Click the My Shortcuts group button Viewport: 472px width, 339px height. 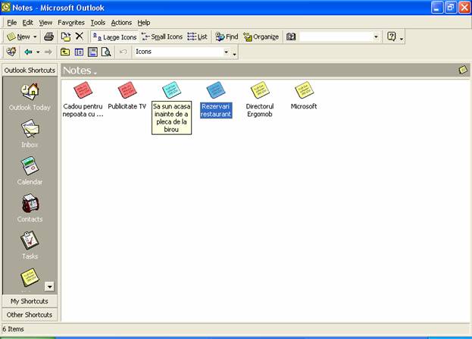pos(30,300)
